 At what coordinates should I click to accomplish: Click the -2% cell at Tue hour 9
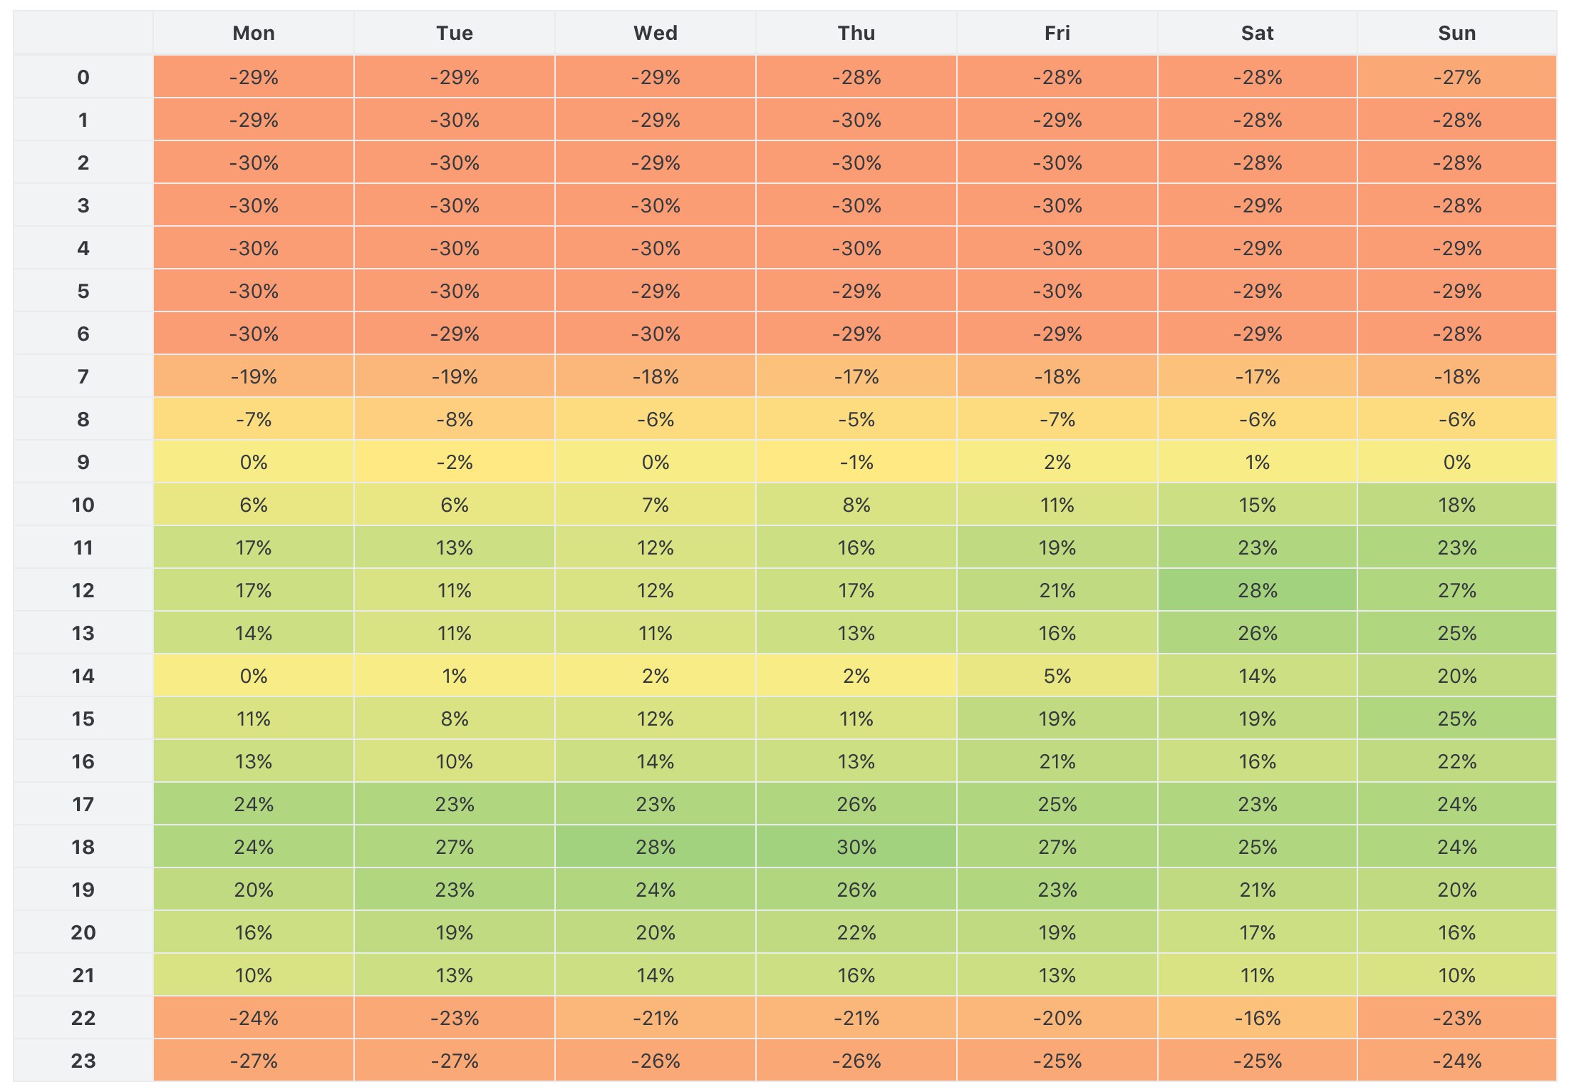coord(455,461)
